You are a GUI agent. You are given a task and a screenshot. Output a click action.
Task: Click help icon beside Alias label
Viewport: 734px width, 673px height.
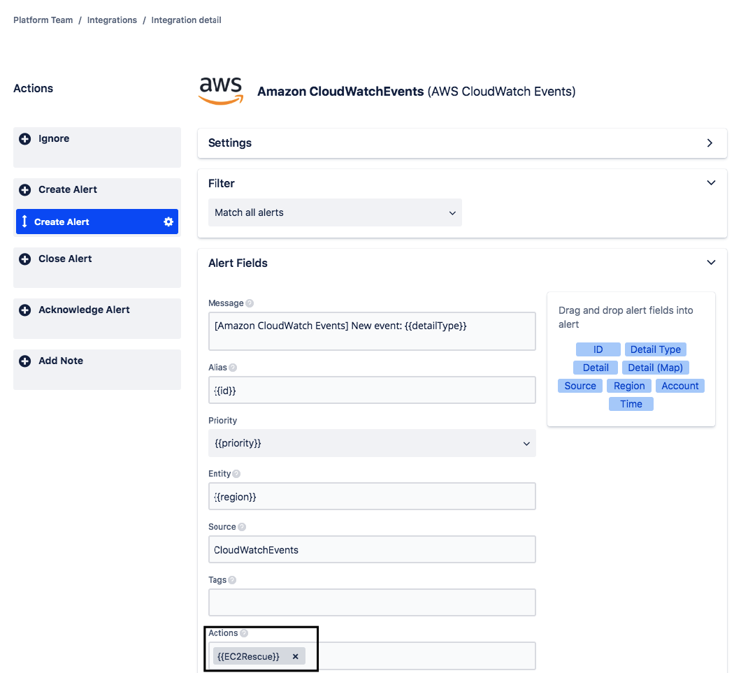click(x=233, y=368)
